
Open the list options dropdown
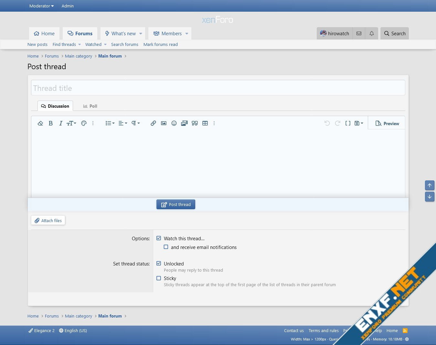(110, 123)
